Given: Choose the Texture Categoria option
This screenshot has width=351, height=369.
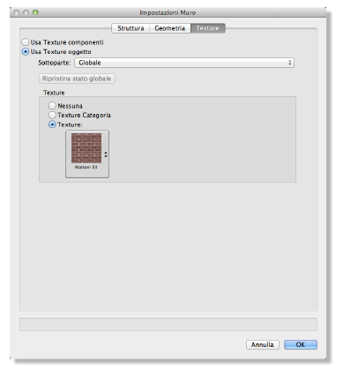Looking at the screenshot, I should (52, 115).
